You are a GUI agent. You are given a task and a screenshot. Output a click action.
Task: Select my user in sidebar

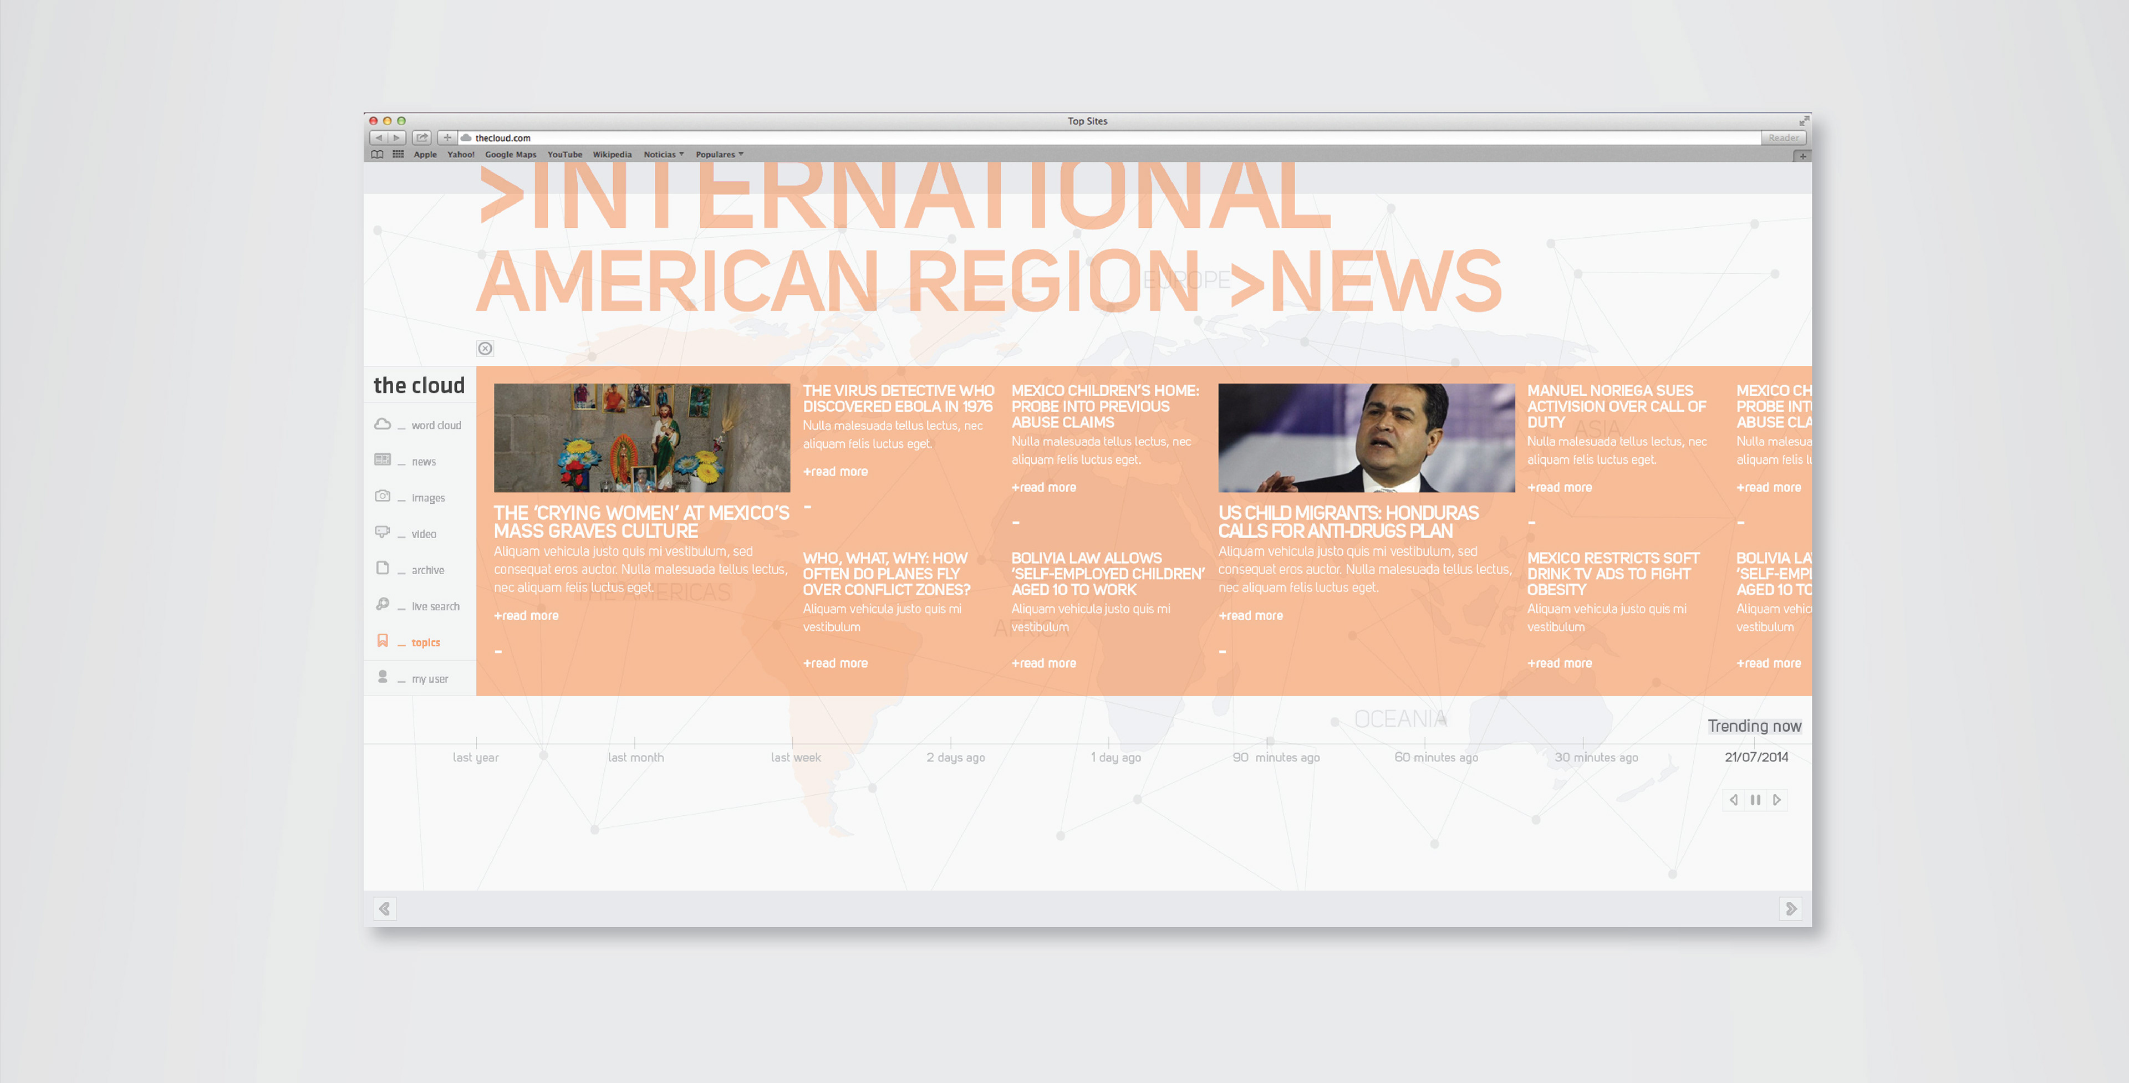[430, 679]
